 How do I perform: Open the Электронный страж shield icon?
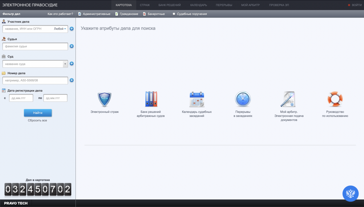coord(105,99)
